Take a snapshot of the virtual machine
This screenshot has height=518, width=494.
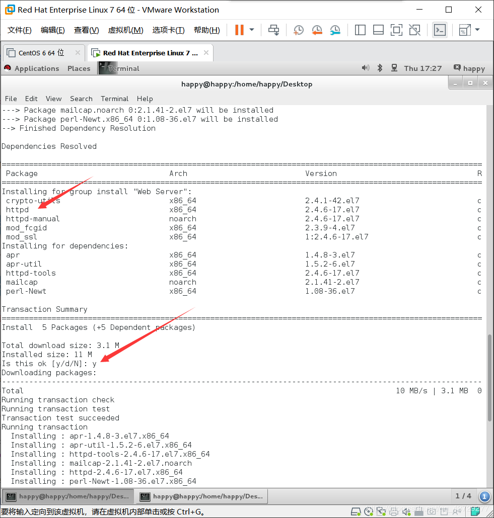pos(299,30)
